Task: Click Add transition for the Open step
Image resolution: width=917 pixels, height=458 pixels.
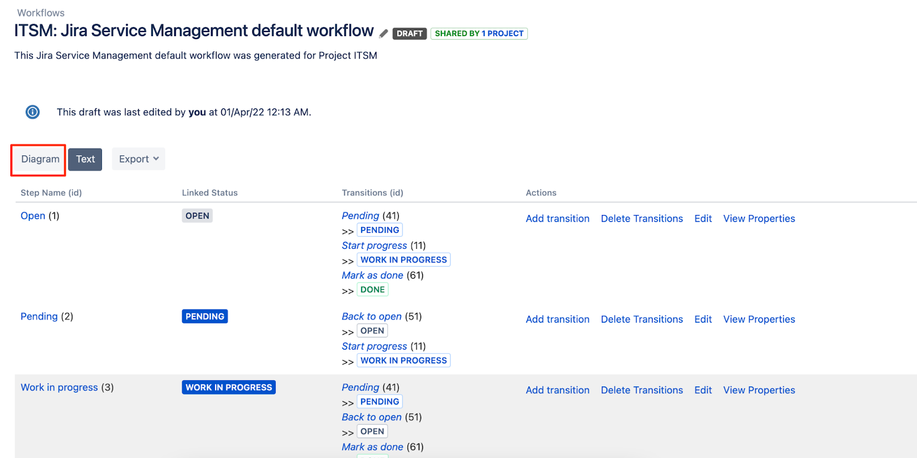Action: pyautogui.click(x=558, y=218)
